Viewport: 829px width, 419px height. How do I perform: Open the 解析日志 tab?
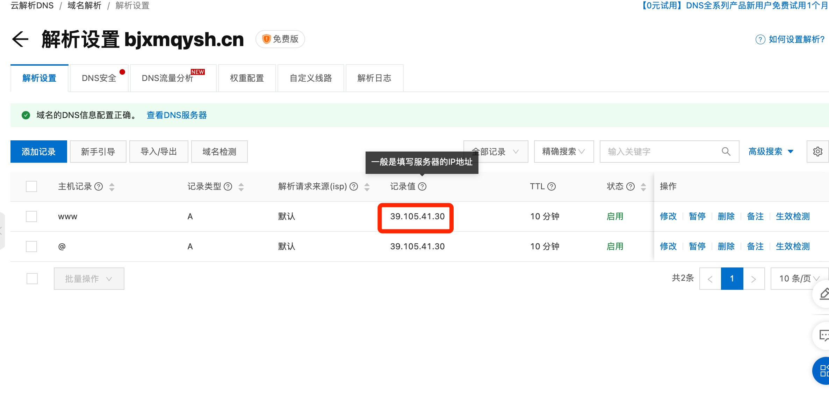click(374, 78)
